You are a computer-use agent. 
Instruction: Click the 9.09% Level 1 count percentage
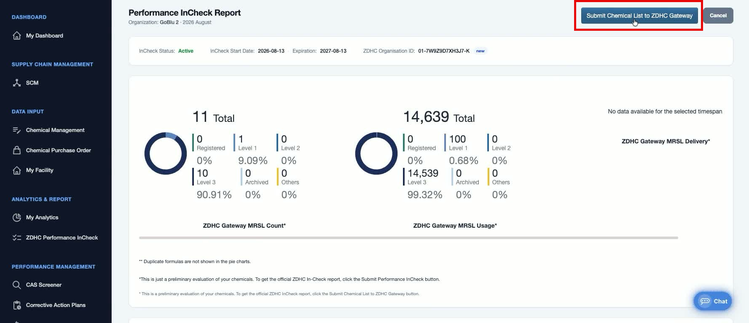click(x=253, y=161)
